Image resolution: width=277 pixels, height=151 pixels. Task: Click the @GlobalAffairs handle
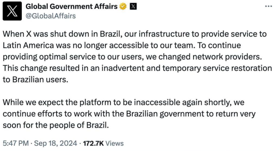(x=50, y=16)
